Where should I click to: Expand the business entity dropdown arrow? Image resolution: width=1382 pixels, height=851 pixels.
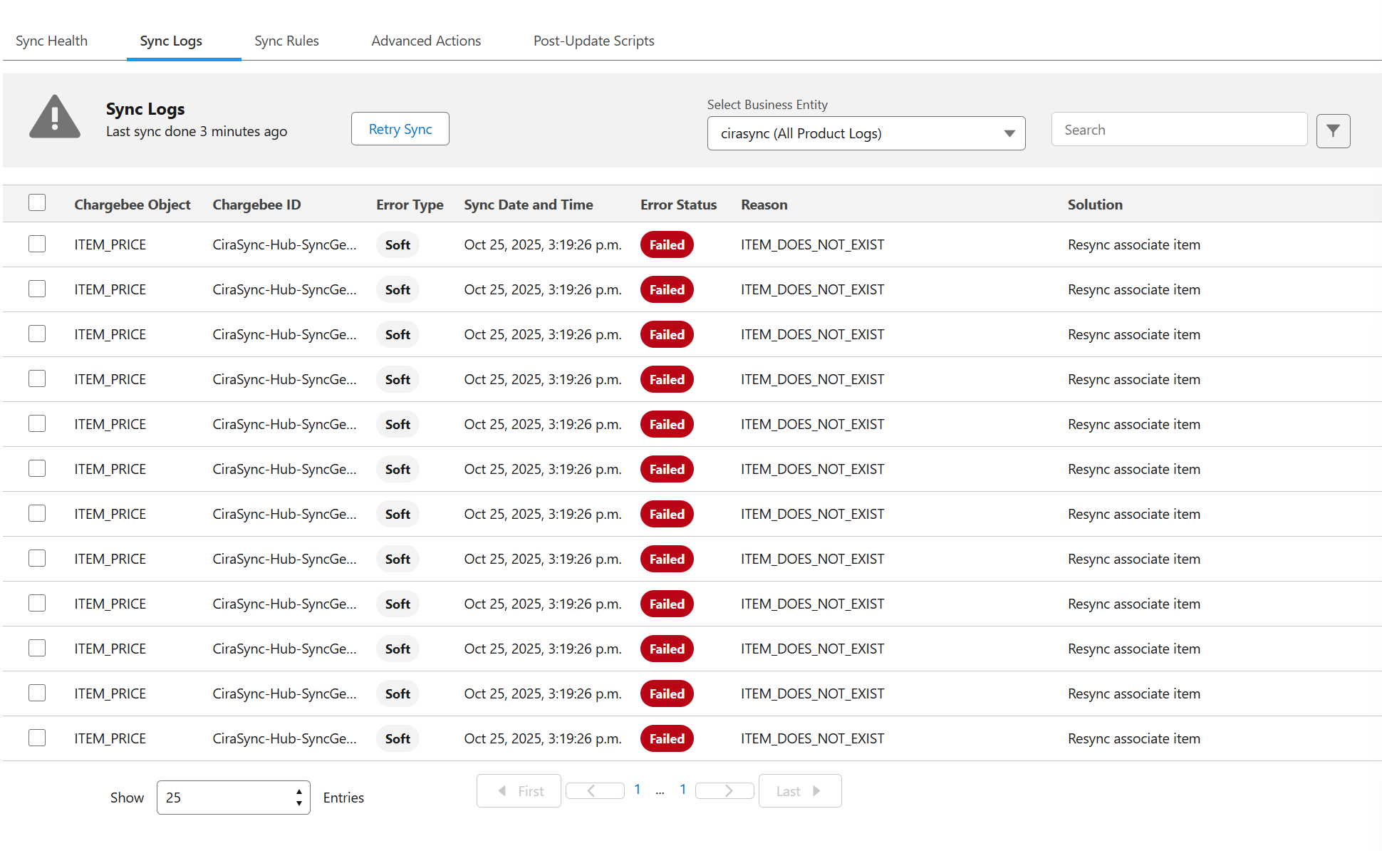click(1009, 133)
